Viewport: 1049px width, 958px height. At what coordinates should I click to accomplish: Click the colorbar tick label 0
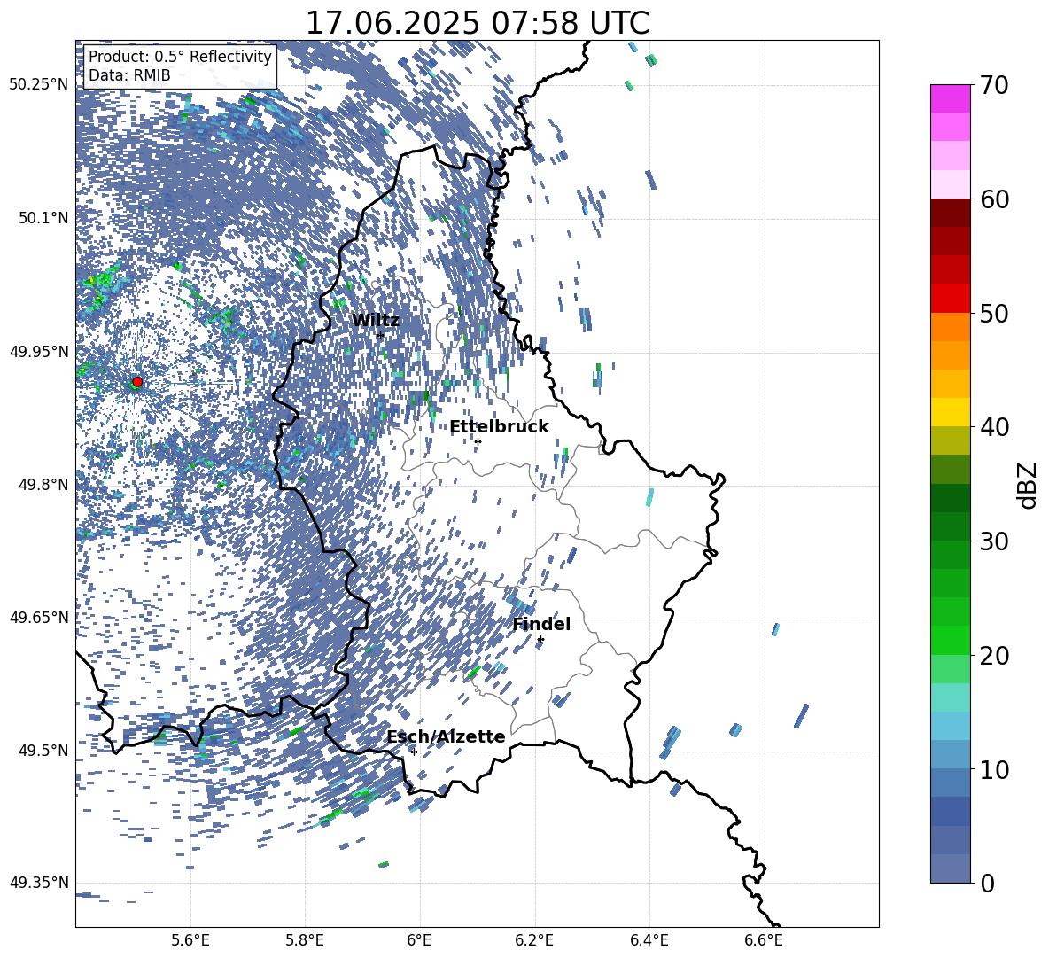click(988, 883)
